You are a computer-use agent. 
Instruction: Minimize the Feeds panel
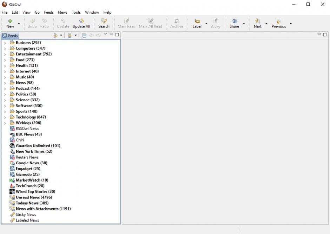pos(111,34)
